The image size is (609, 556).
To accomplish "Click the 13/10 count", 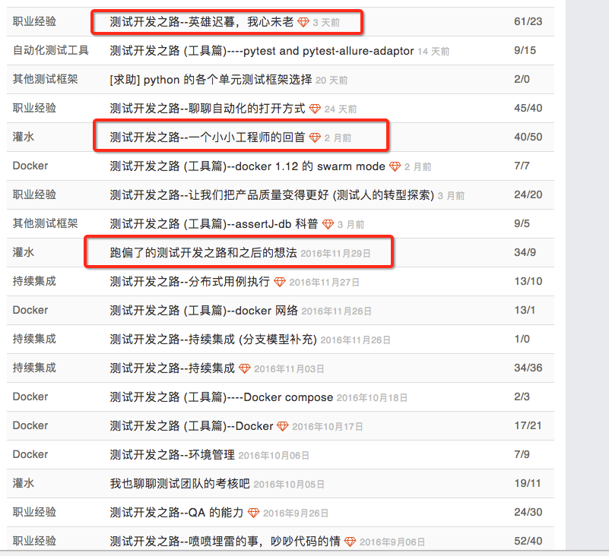I will click(x=528, y=281).
